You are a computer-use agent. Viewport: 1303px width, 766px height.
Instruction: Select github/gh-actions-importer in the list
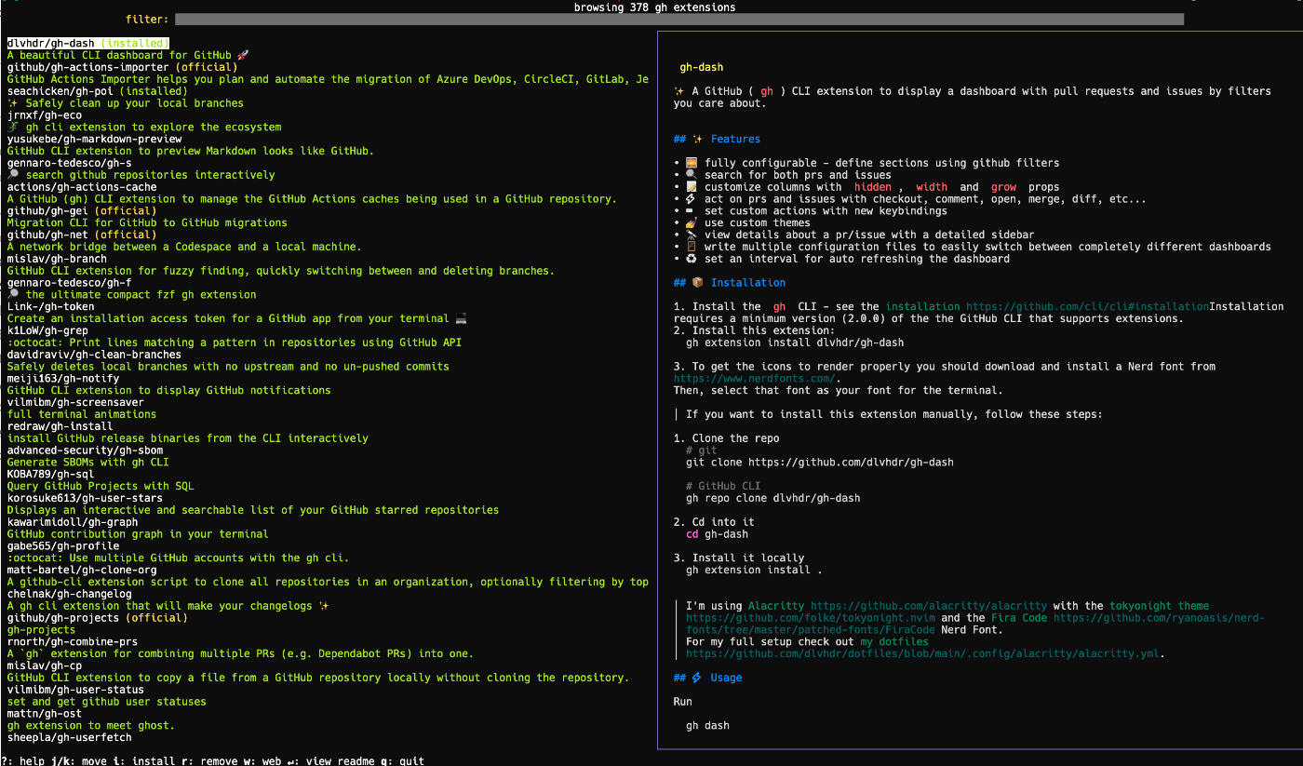[x=122, y=68]
